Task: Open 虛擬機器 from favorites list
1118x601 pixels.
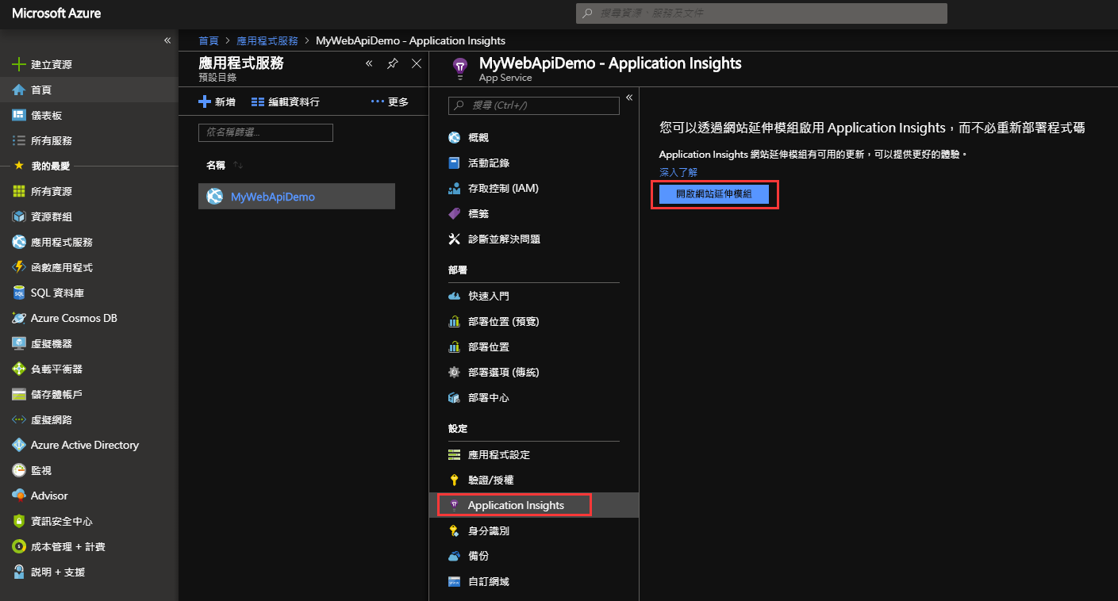Action: 51,343
